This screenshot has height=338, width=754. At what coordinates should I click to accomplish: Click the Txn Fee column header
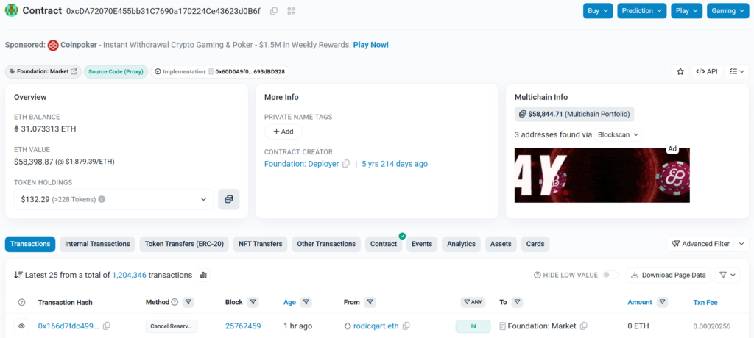[x=705, y=302]
